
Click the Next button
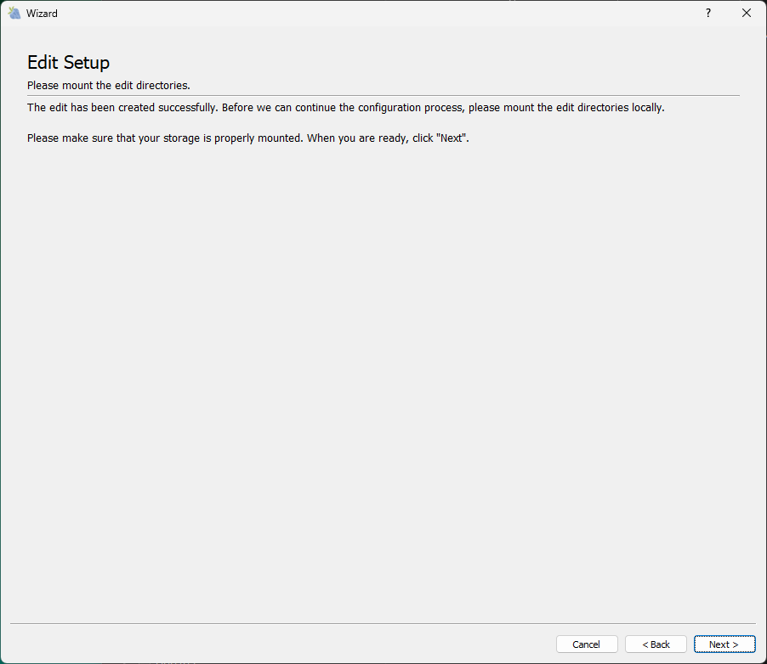724,644
